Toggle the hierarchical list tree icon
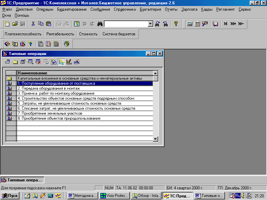267x200 pixels. [x=61, y=62]
